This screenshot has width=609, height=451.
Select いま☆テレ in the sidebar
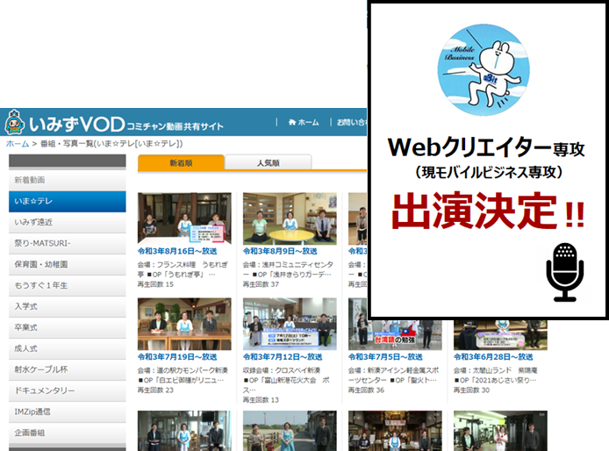point(68,201)
